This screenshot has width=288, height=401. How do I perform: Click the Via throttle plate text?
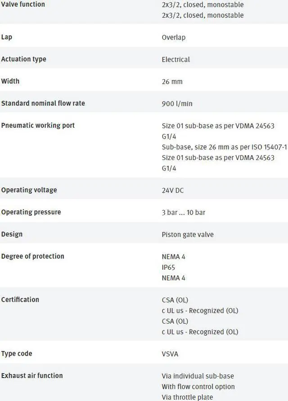[187, 397]
